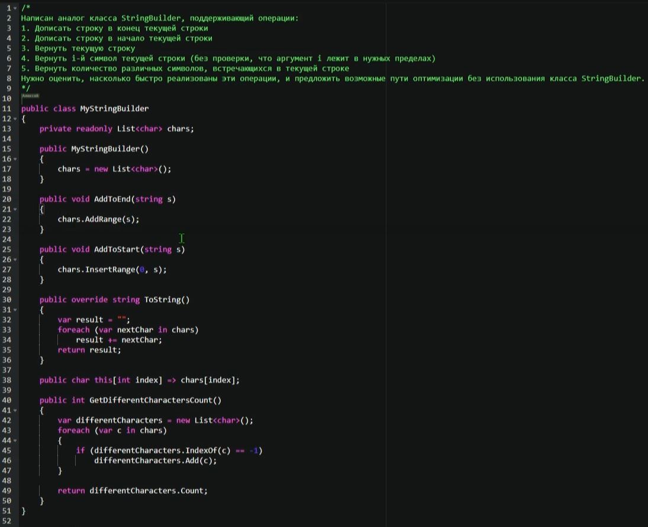648x527 pixels.
Task: Collapse the AddToStart method body
Action: click(x=15, y=260)
